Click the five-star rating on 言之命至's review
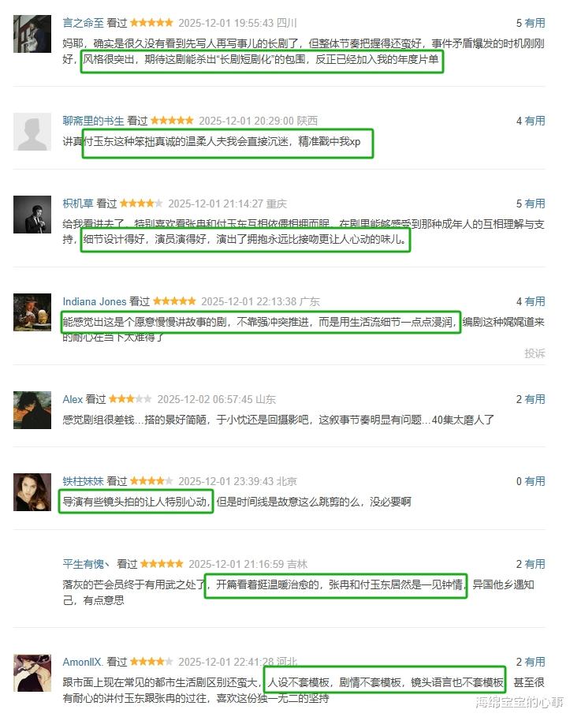Viewport: 570px width, 717px height. [x=151, y=22]
